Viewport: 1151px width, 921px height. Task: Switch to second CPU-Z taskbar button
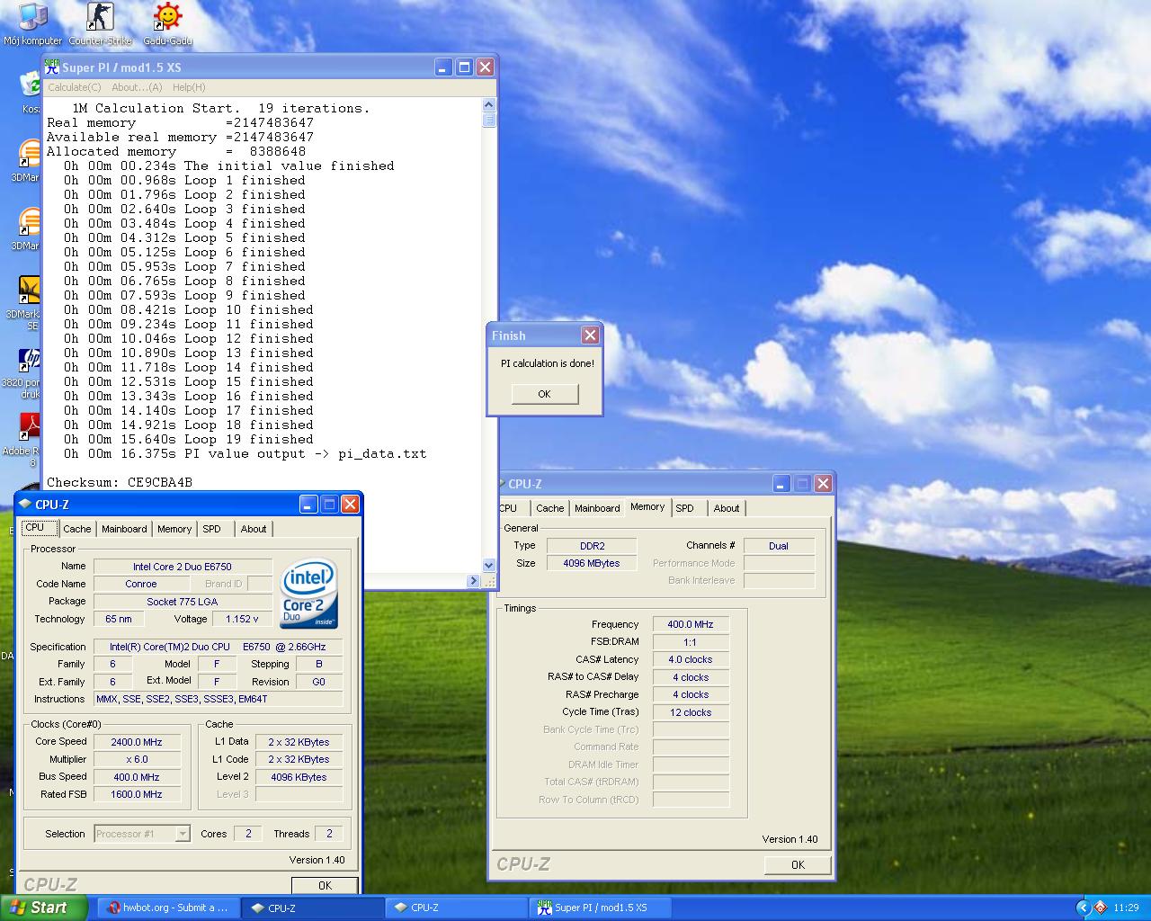456,908
